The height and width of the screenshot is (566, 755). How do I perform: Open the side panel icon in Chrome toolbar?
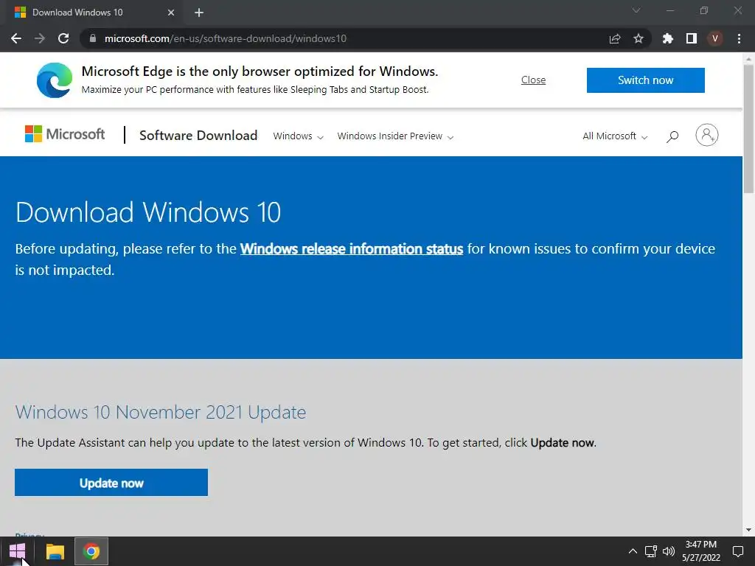coord(692,38)
